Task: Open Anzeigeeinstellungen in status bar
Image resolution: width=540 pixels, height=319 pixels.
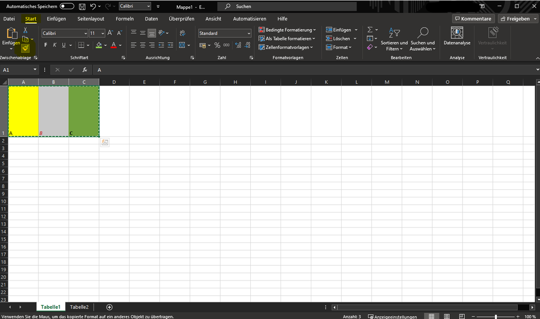Action: (x=392, y=317)
